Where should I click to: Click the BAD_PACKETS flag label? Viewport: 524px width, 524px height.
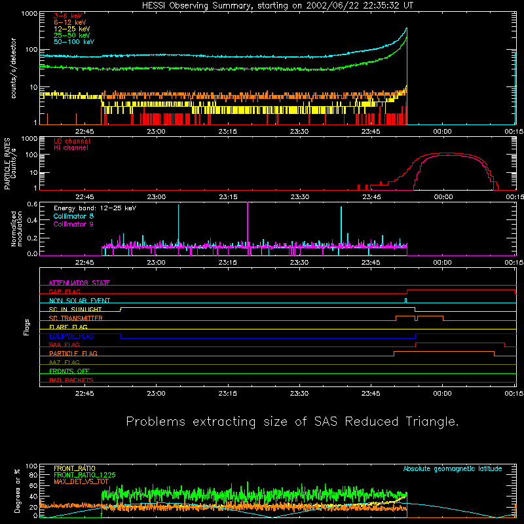pos(71,380)
